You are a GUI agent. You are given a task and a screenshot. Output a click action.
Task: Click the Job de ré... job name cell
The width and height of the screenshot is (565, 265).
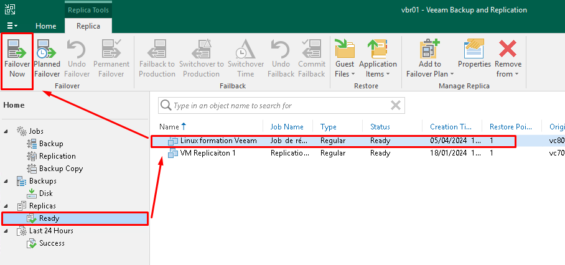[289, 141]
